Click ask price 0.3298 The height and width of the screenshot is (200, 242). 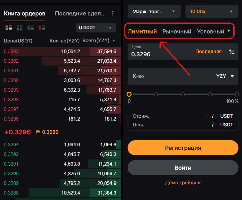pos(11,100)
